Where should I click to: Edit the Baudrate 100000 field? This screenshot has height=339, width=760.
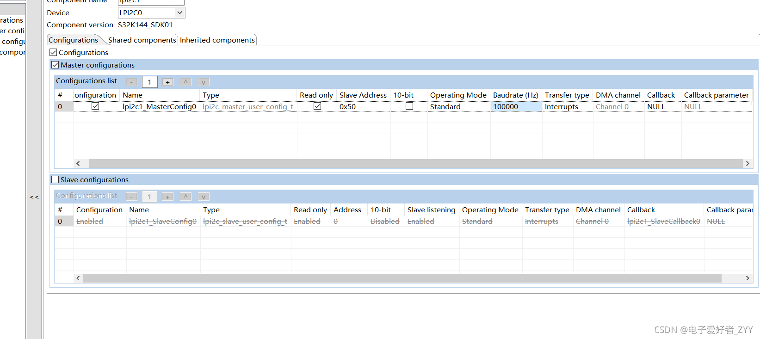516,106
